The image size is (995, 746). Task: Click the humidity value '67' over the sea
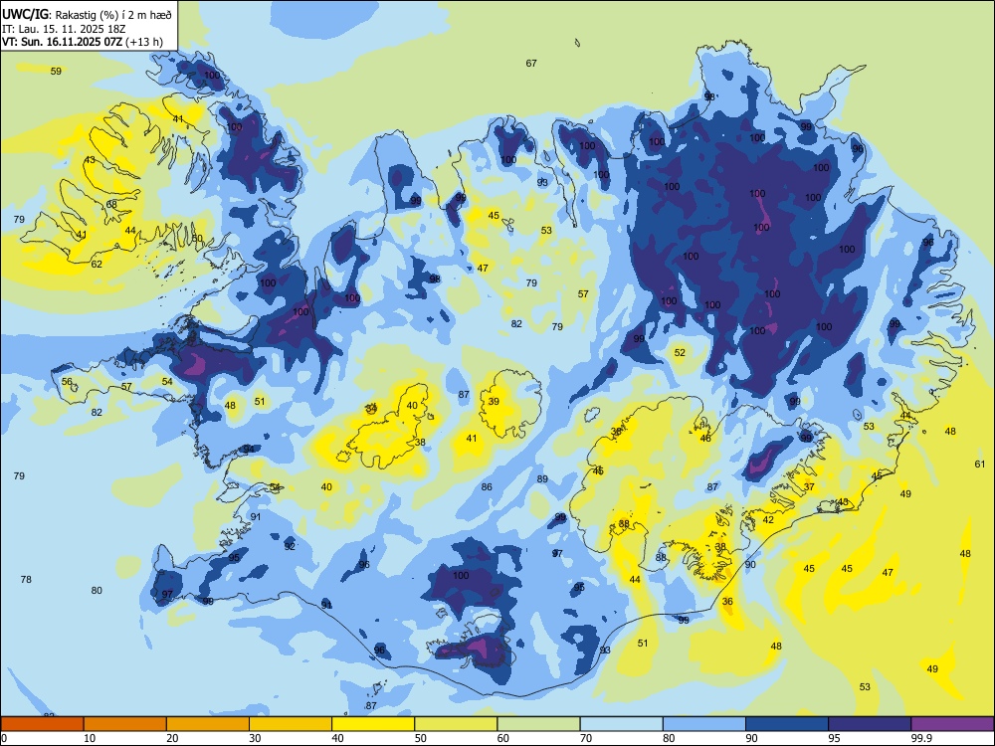(531, 63)
